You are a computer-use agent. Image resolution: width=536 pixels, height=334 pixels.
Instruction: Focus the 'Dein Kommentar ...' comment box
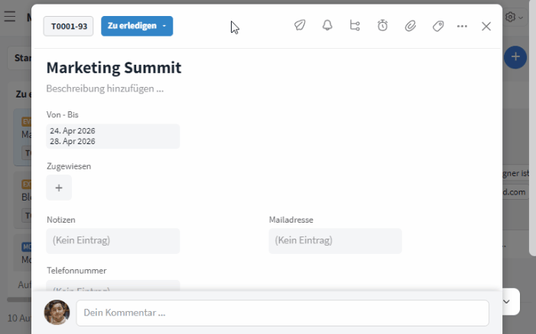(x=282, y=313)
